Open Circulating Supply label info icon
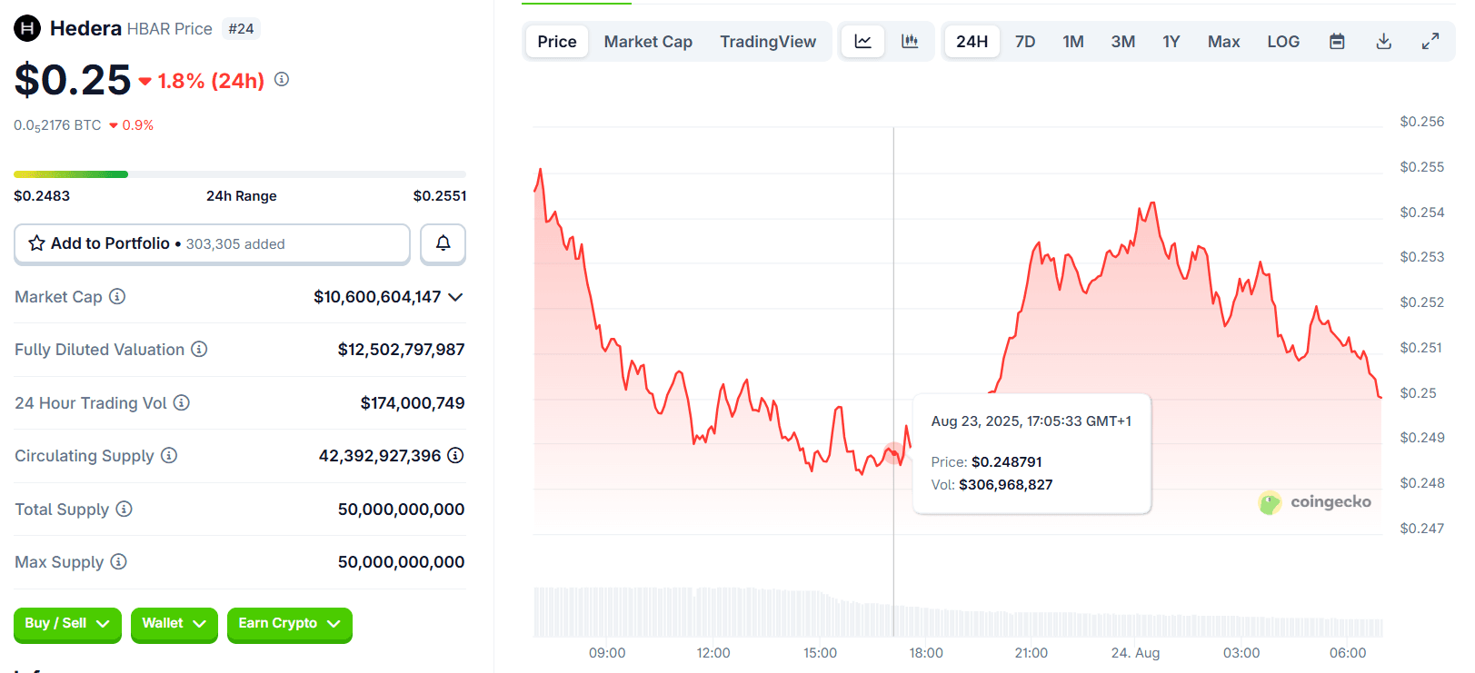 (x=169, y=455)
